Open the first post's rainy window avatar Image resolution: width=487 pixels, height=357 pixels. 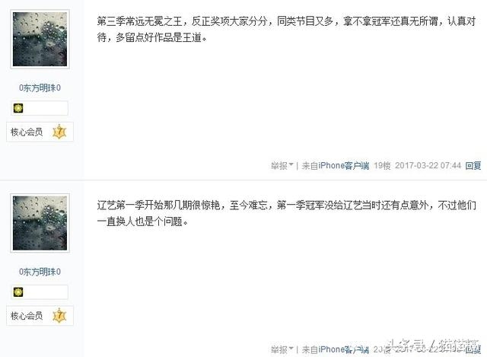click(x=40, y=39)
